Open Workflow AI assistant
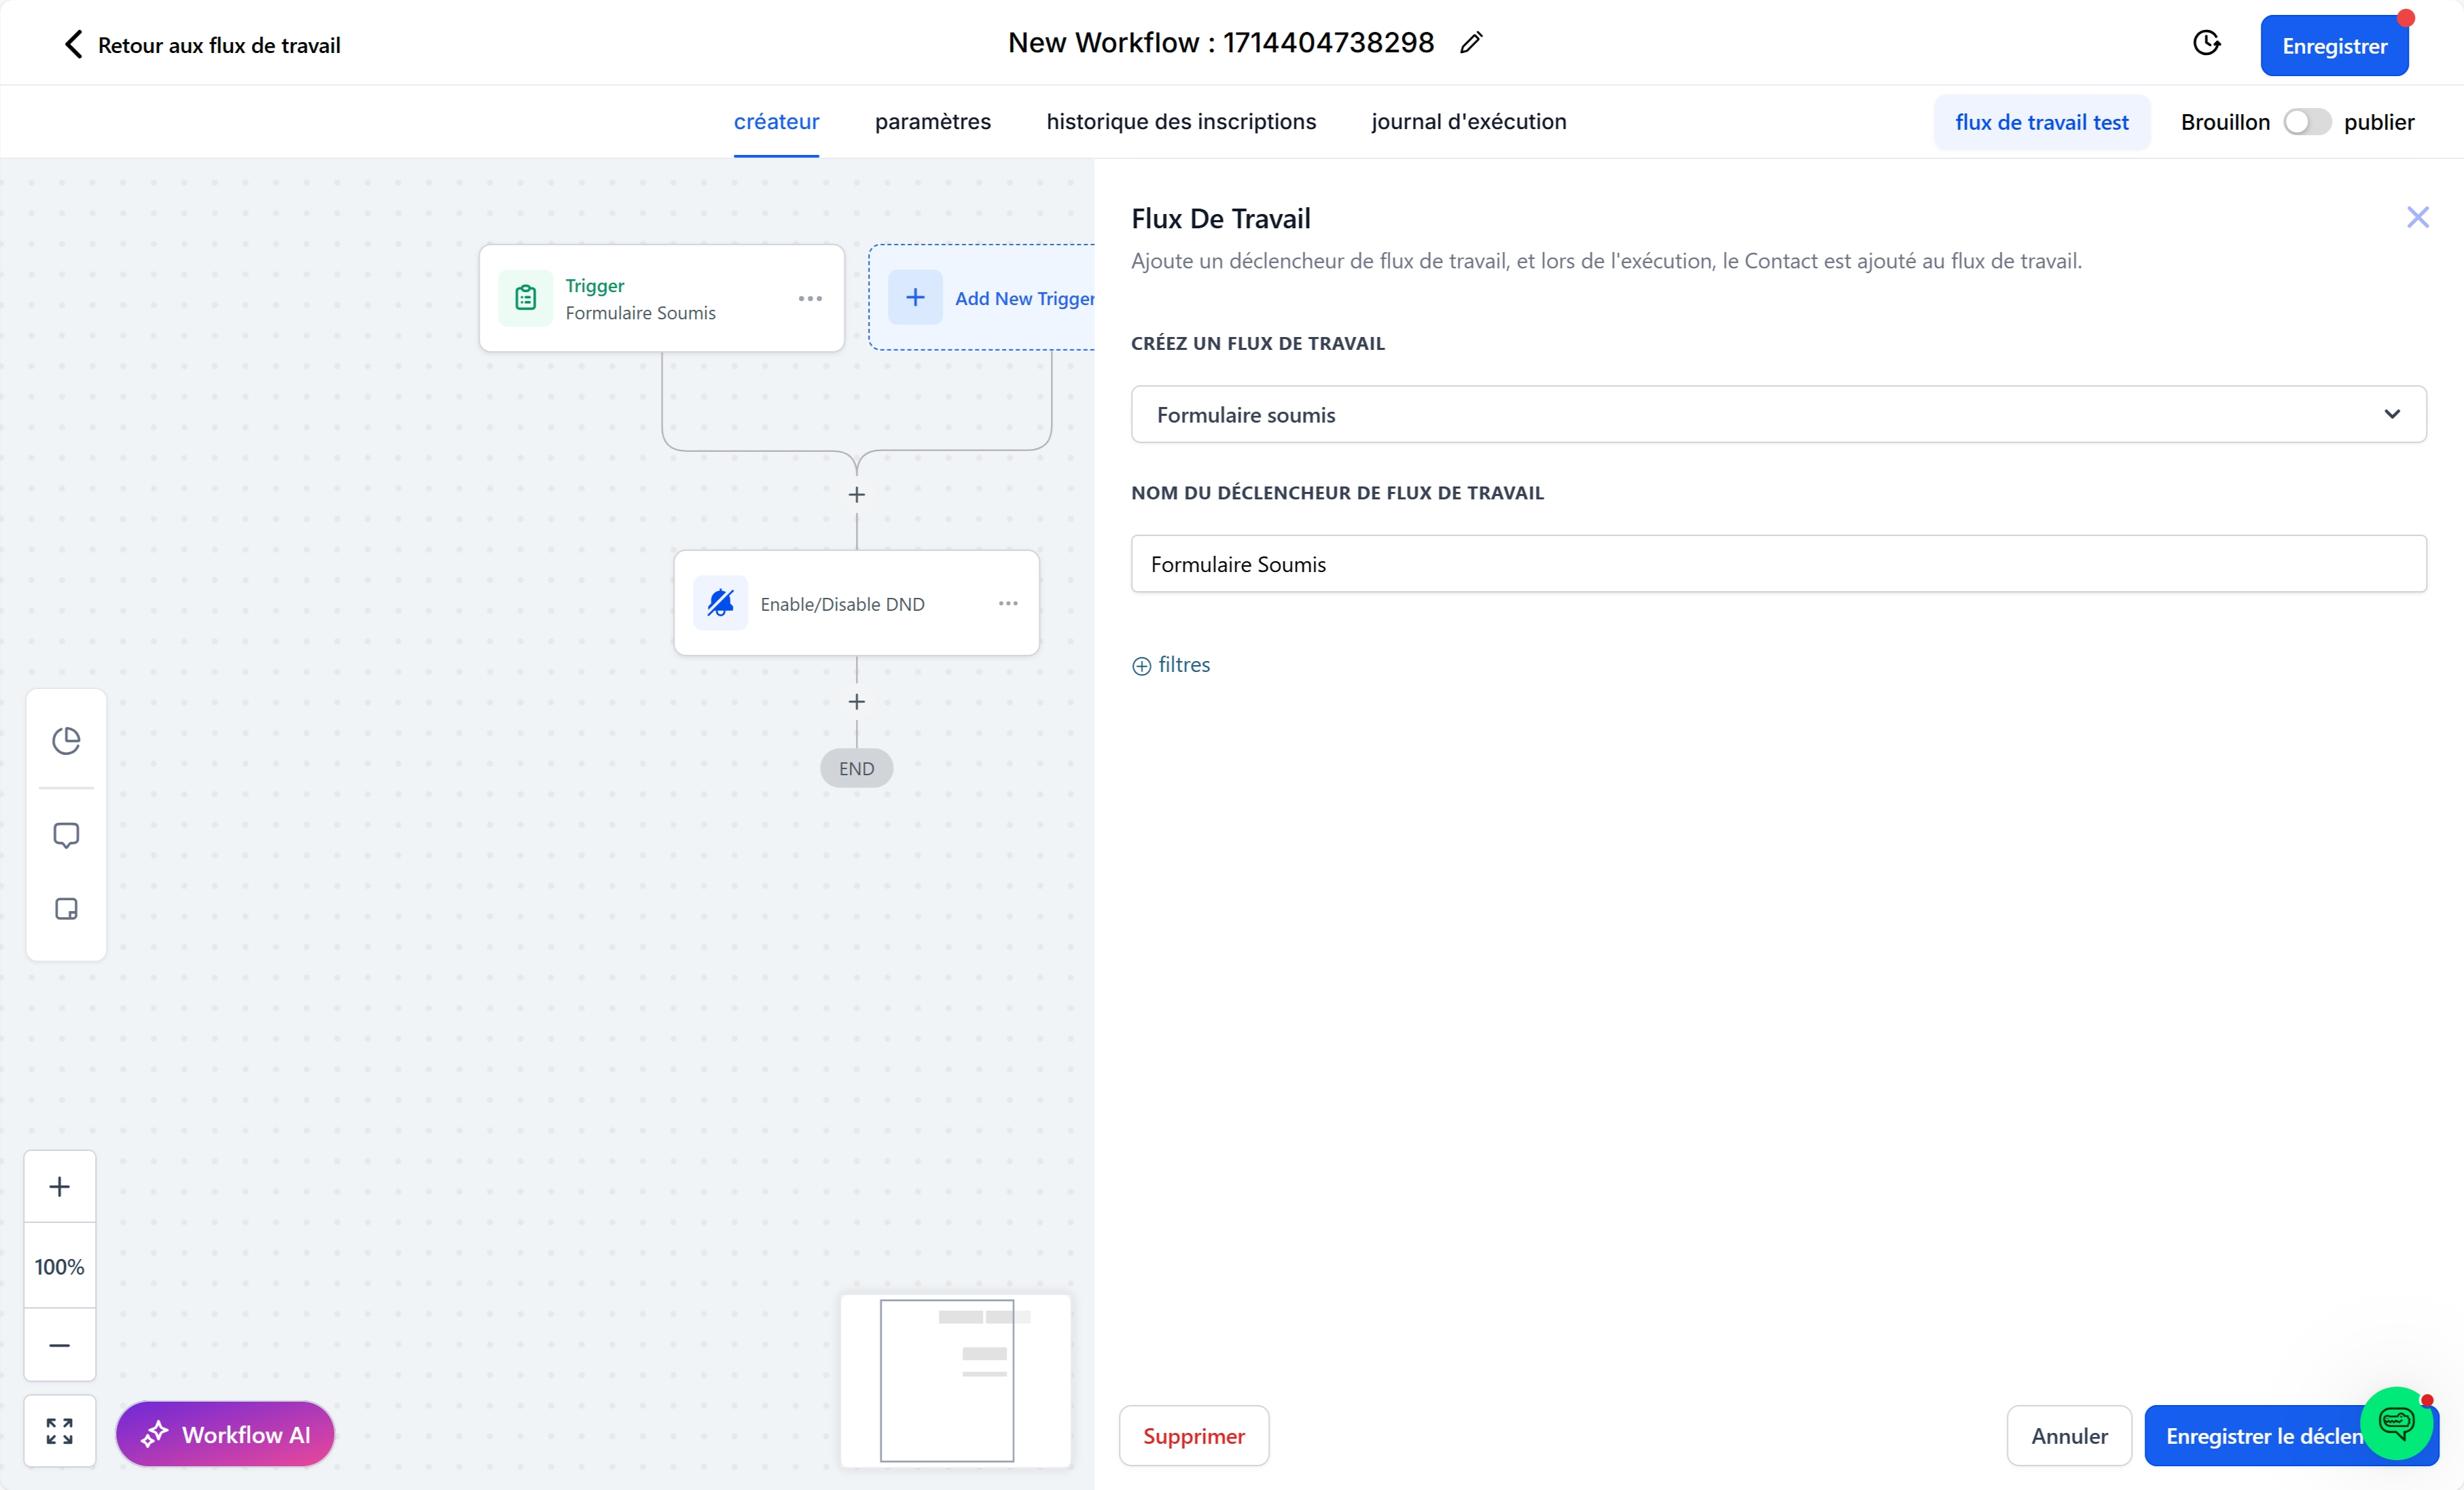Viewport: 2464px width, 1490px height. click(225, 1434)
